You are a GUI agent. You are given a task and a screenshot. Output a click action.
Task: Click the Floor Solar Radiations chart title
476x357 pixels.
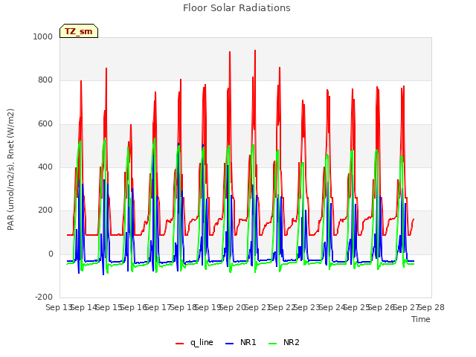point(237,8)
